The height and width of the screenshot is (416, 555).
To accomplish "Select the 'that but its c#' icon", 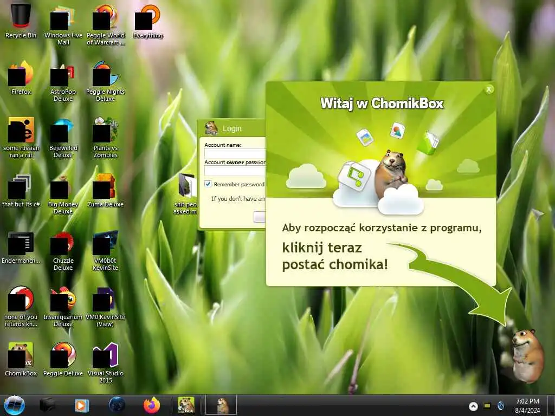I will [x=21, y=191].
